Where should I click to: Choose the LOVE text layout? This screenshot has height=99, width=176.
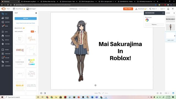pos(32,74)
